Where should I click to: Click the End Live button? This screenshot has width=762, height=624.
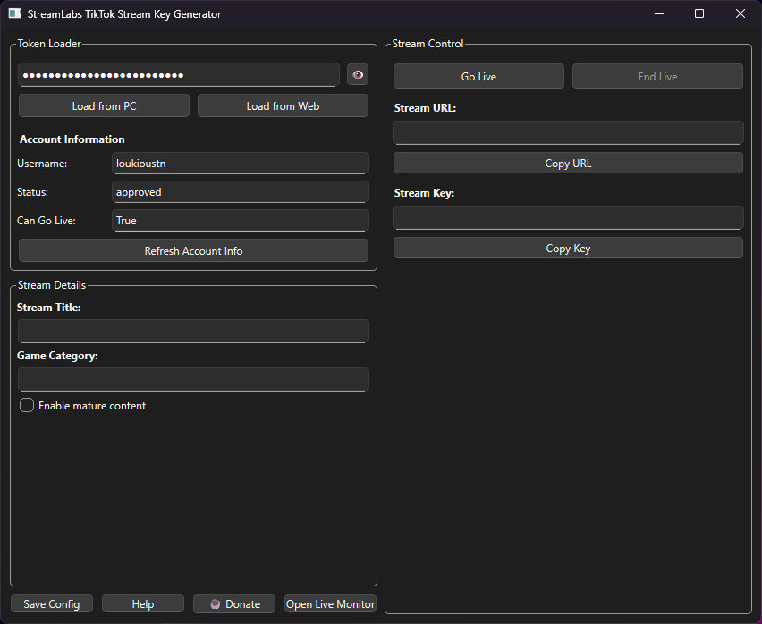(657, 76)
